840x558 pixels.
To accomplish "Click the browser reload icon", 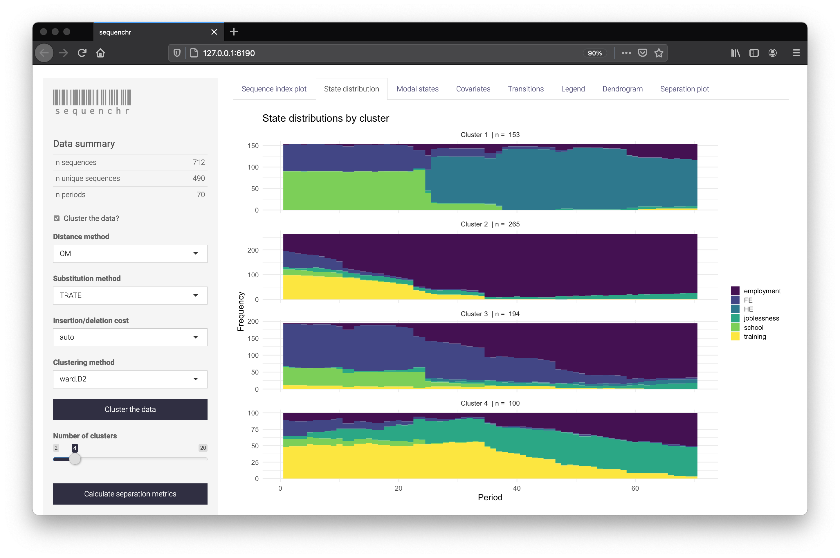I will (82, 53).
